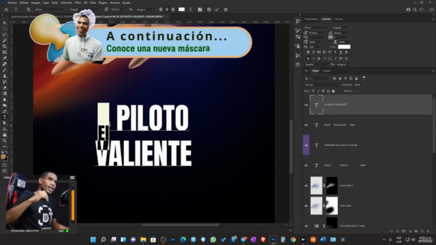Open Windows Start button on taskbar

click(93, 240)
